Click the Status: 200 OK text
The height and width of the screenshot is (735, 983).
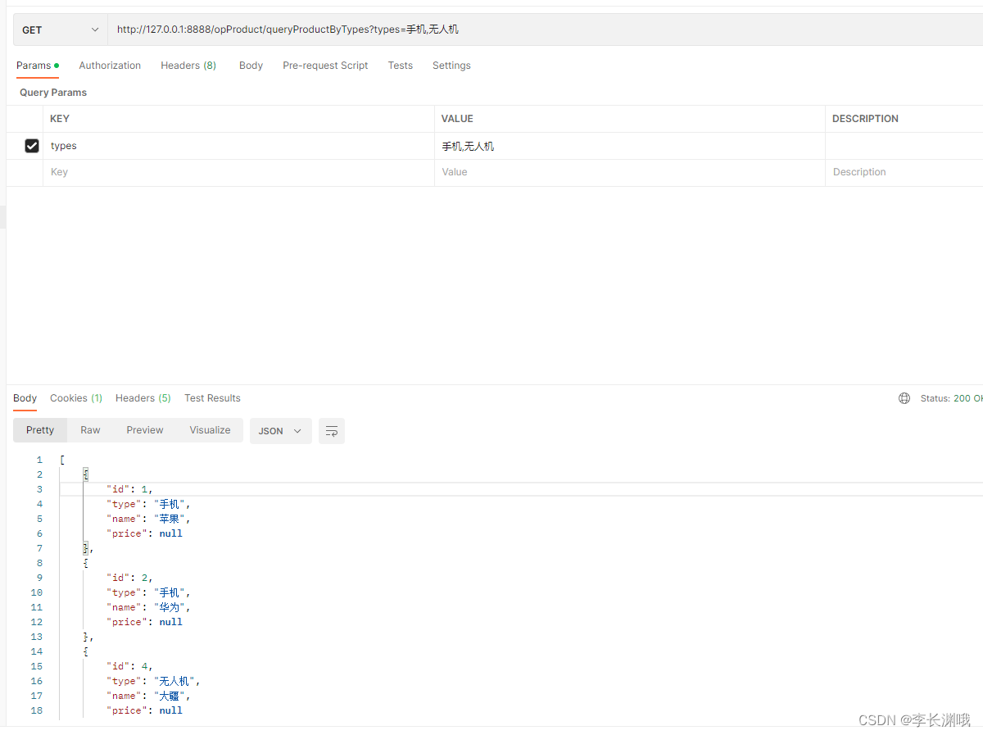(951, 398)
